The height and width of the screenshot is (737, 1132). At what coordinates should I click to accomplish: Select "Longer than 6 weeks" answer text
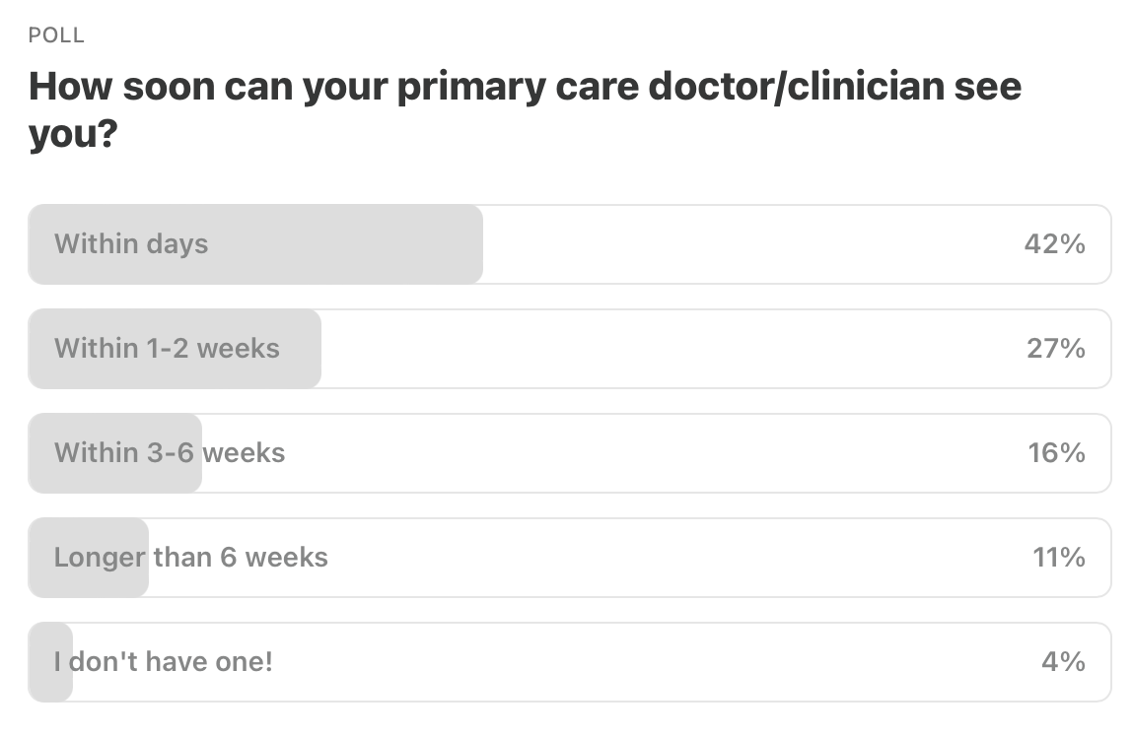[190, 558]
